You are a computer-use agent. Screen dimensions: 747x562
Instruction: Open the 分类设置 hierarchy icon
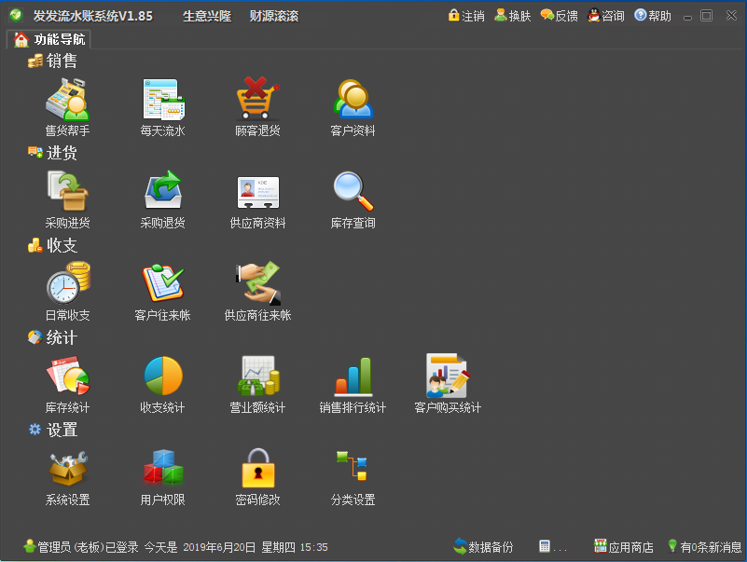point(352,466)
